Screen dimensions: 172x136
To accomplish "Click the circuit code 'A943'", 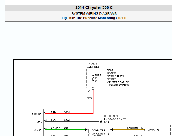I will pos(67,112).
